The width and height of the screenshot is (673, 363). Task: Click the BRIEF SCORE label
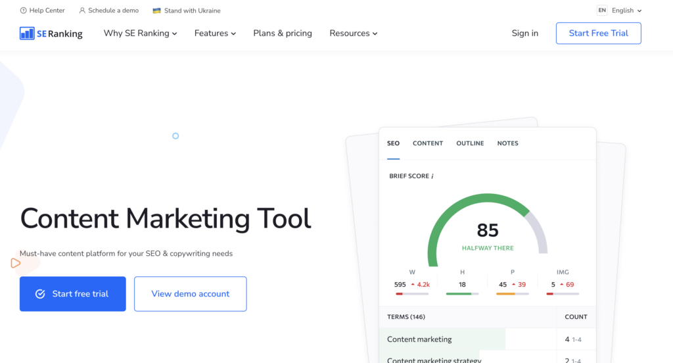(409, 176)
